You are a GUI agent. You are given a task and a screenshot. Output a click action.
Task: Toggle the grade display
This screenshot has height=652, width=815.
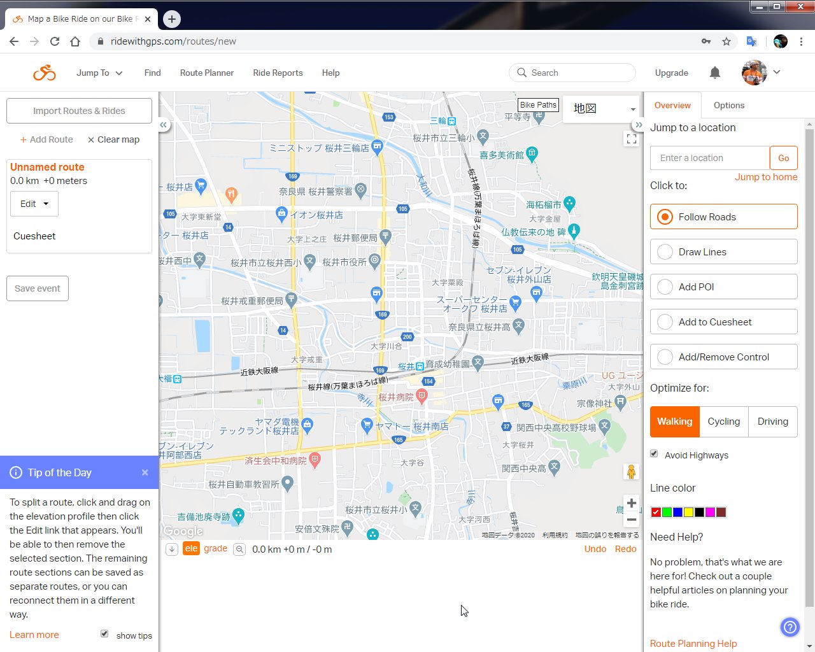click(215, 548)
